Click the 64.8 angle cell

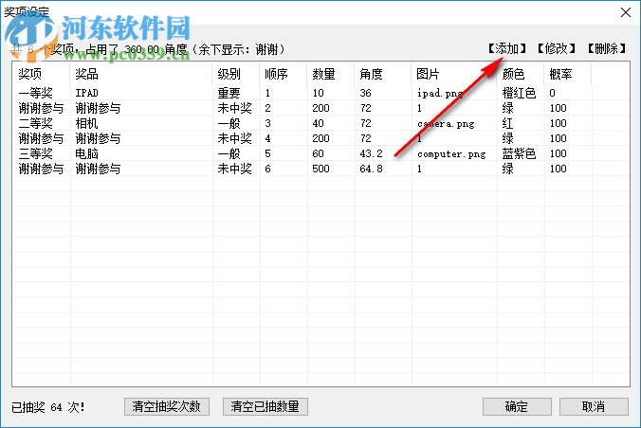coord(371,169)
